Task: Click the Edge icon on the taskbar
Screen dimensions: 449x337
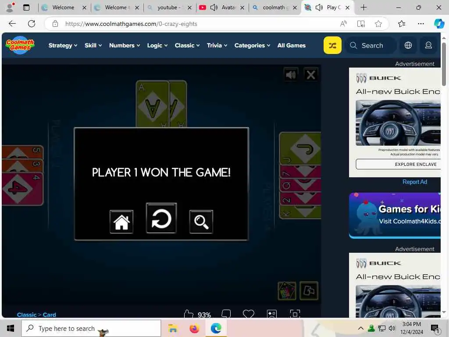Action: (x=216, y=328)
